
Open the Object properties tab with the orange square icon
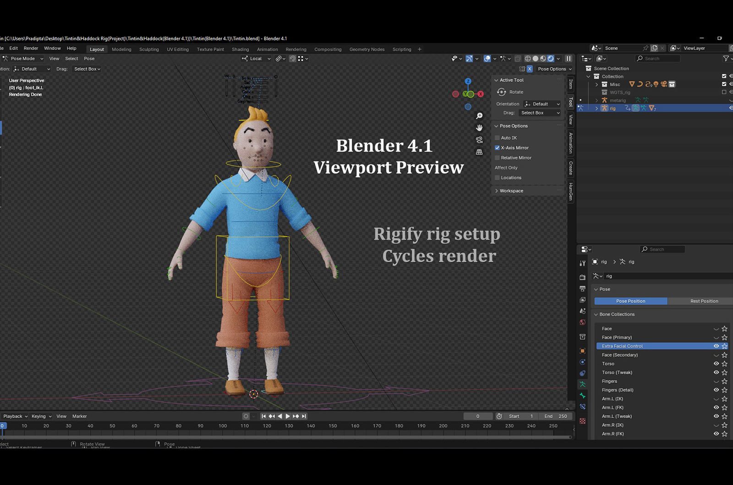[582, 351]
